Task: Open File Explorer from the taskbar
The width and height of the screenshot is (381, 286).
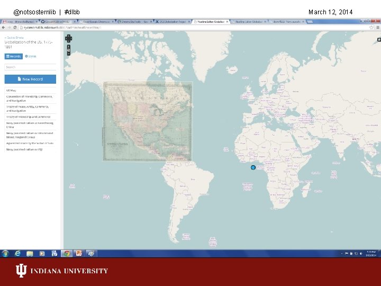Action: pyautogui.click(x=30, y=253)
